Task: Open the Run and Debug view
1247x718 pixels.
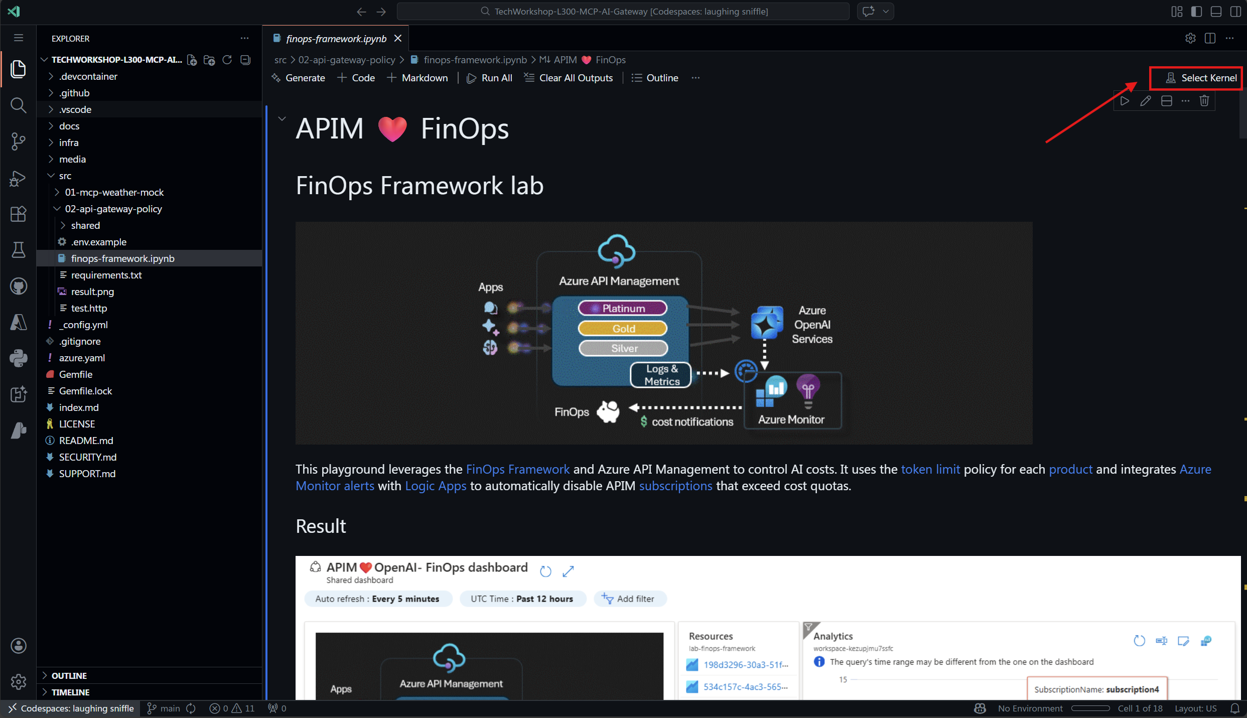Action: pyautogui.click(x=19, y=178)
